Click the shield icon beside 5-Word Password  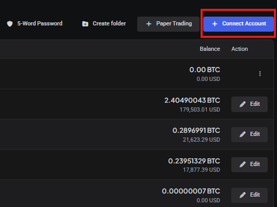10,24
